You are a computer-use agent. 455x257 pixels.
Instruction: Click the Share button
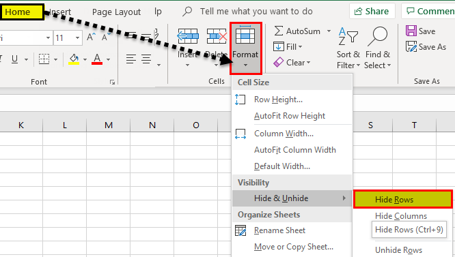[x=372, y=12]
